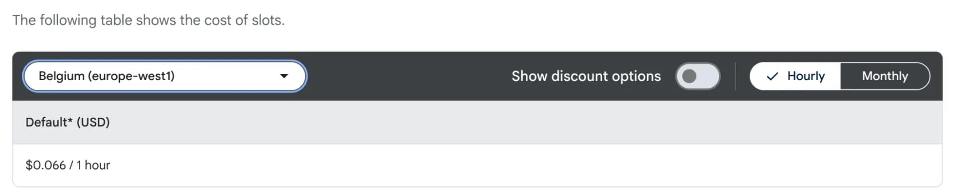Open the Belgium (europe-west1) region dropdown

164,76
